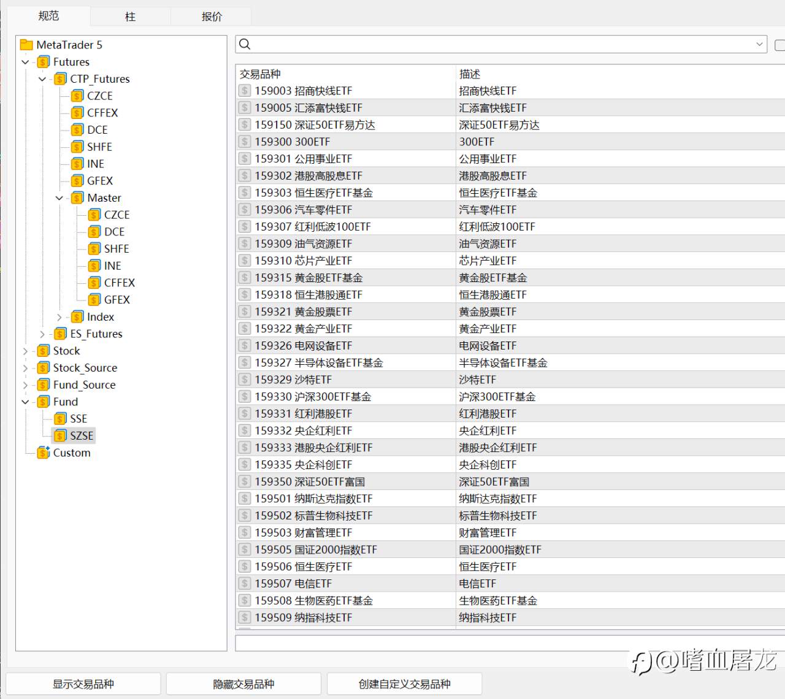Expand the Fund_Source tree node

coord(25,385)
